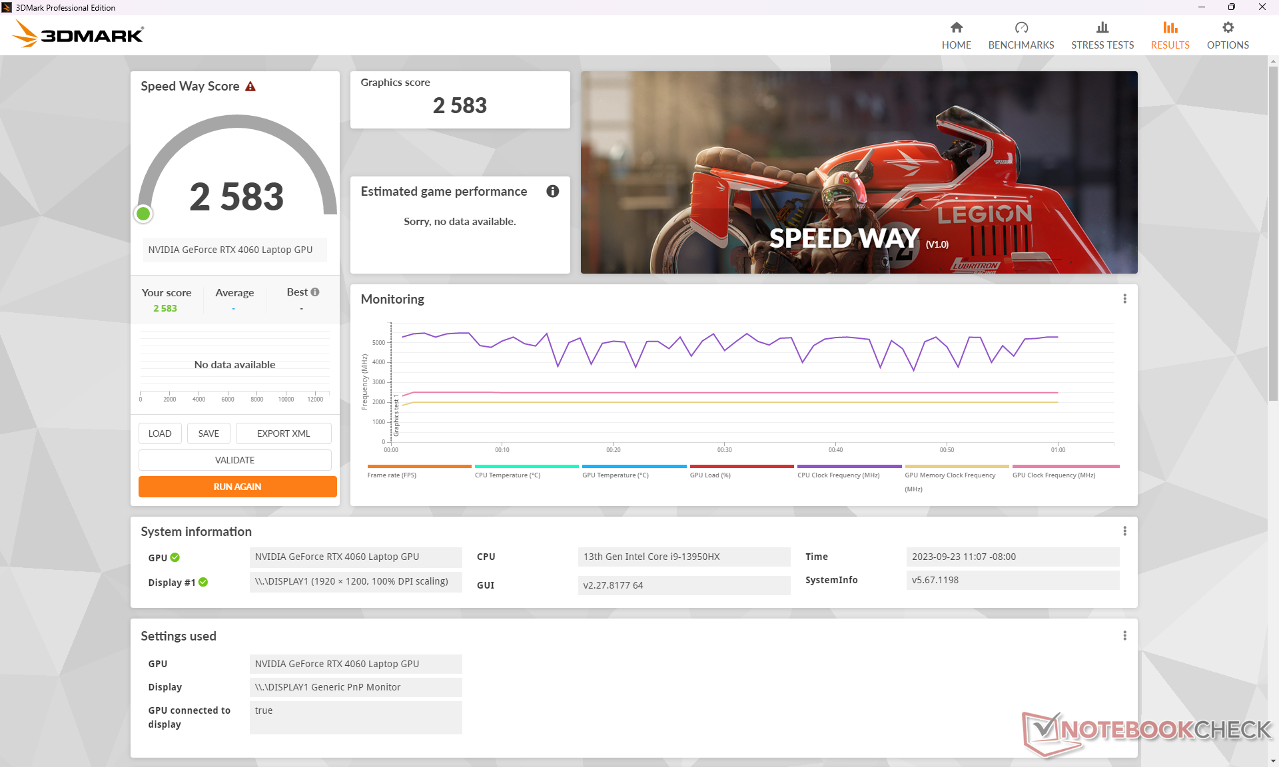Image resolution: width=1279 pixels, height=767 pixels.
Task: Click the RUN AGAIN button
Action: 237,487
